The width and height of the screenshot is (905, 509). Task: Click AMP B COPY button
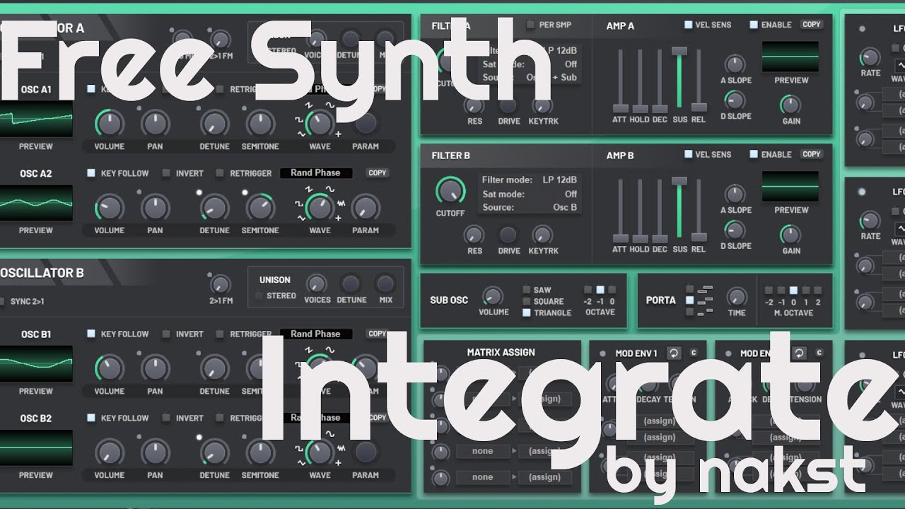[x=812, y=154]
